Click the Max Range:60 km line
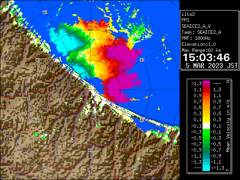 coord(201,50)
